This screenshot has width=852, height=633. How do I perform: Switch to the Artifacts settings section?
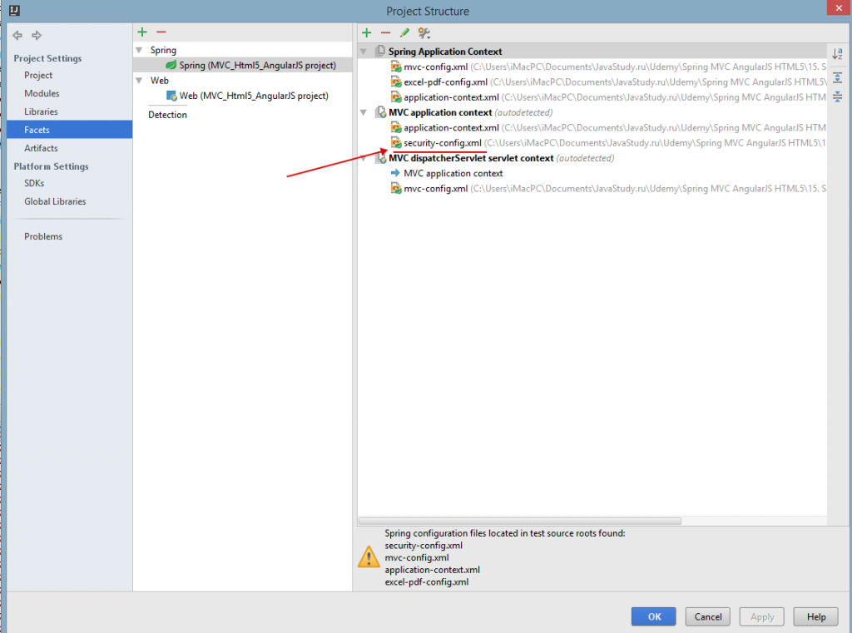tap(41, 148)
